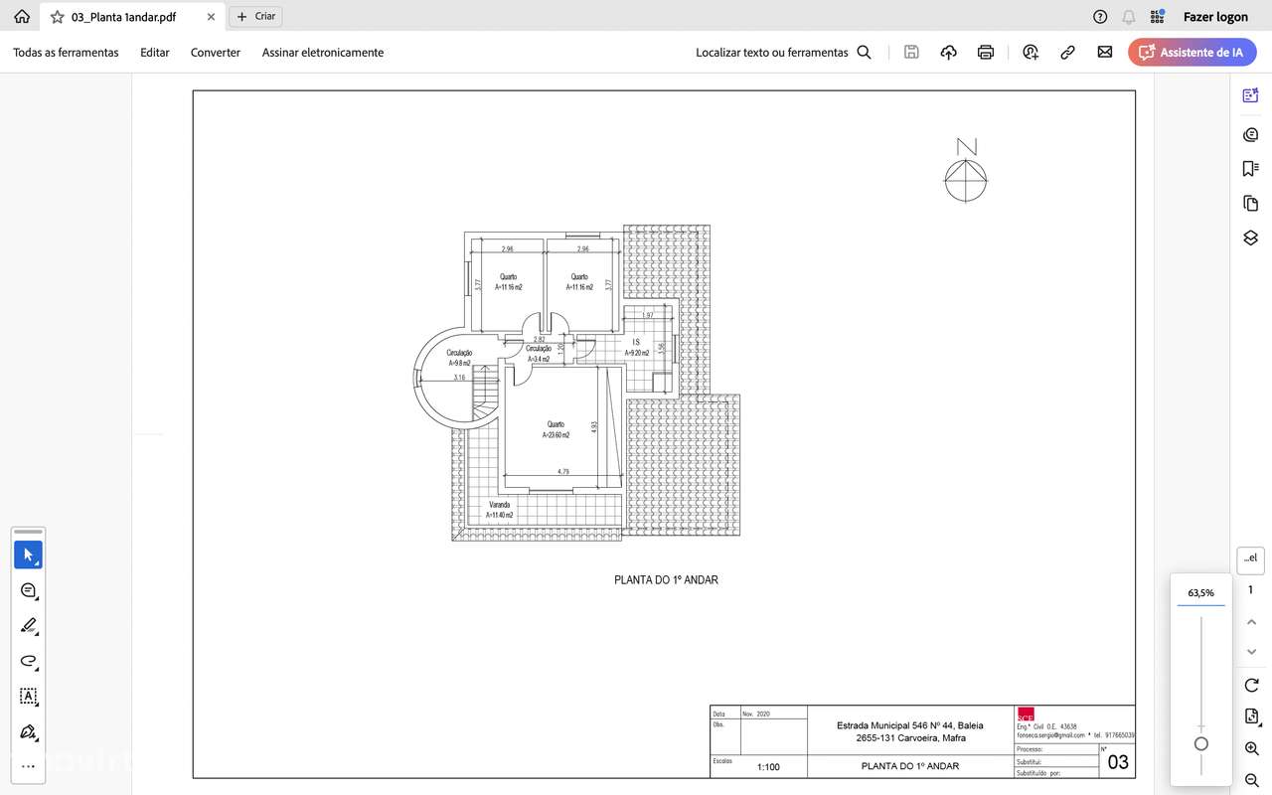The image size is (1272, 795).
Task: Select the Fill & Sign pen tool
Action: 28,732
